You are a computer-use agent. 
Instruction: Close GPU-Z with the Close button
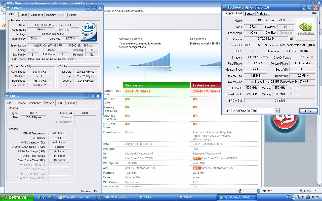pyautogui.click(x=308, y=111)
